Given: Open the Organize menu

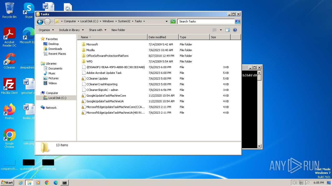Looking at the screenshot, I should (x=46, y=30).
